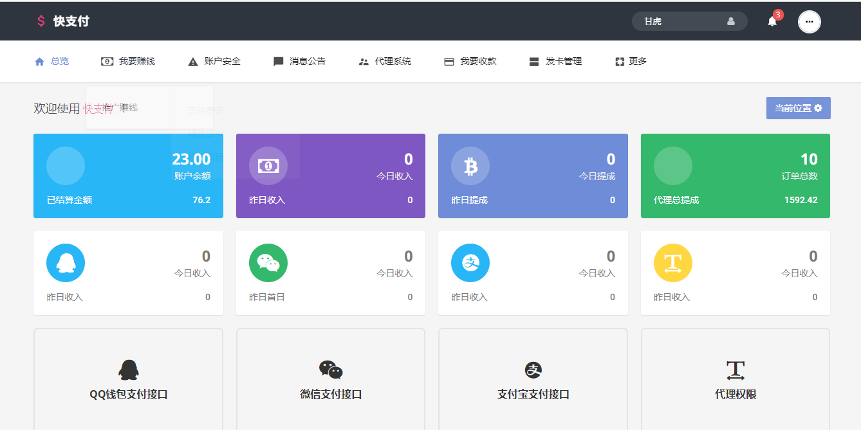Screen dimensions: 861x430
Task: Click the 快支付 brand title
Action: pos(71,21)
